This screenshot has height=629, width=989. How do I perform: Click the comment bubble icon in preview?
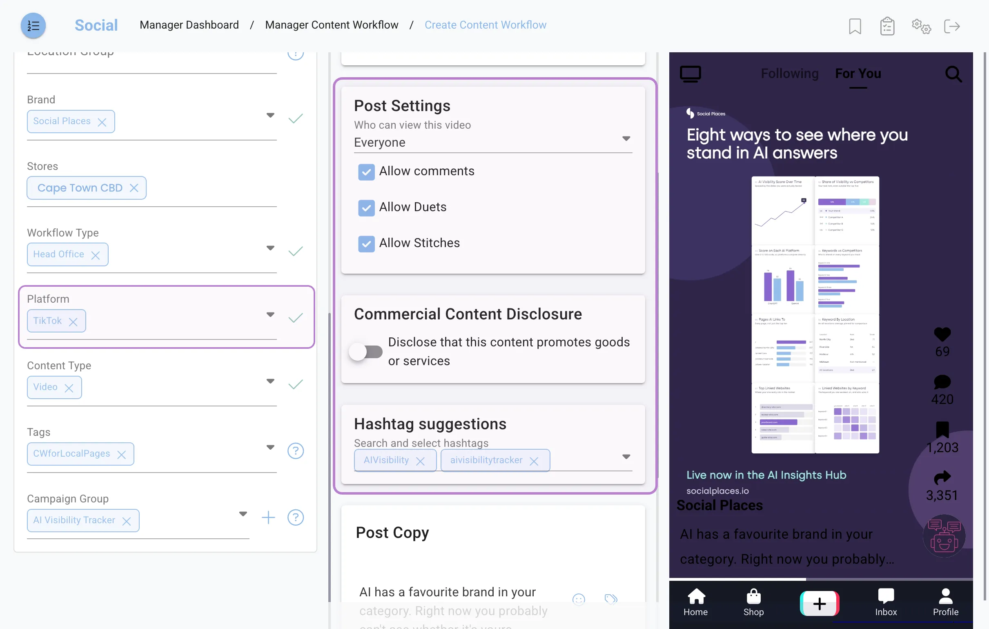pos(942,382)
